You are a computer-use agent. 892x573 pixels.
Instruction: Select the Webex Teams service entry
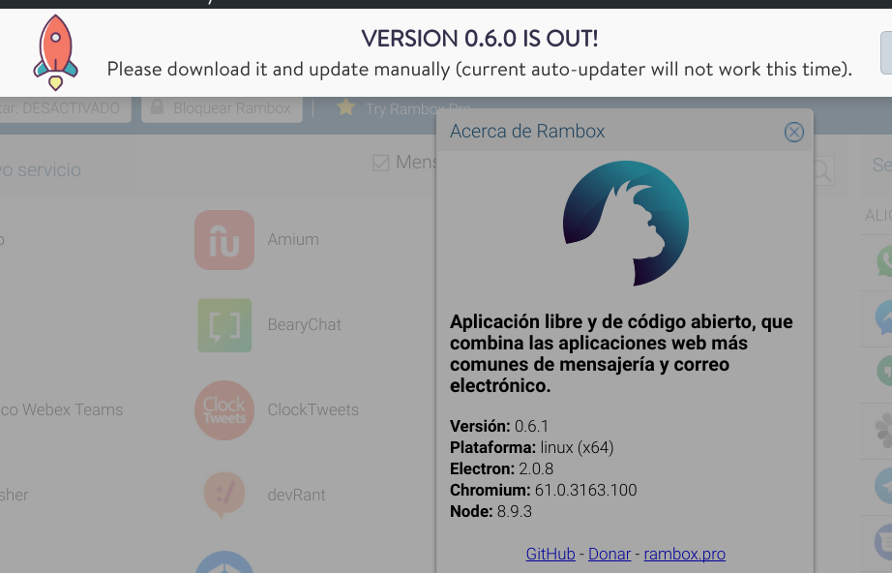(x=62, y=410)
